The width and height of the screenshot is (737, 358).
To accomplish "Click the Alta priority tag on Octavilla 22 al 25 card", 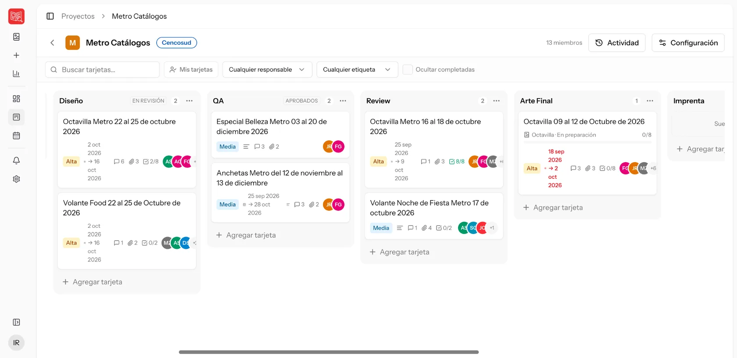I will tap(72, 162).
